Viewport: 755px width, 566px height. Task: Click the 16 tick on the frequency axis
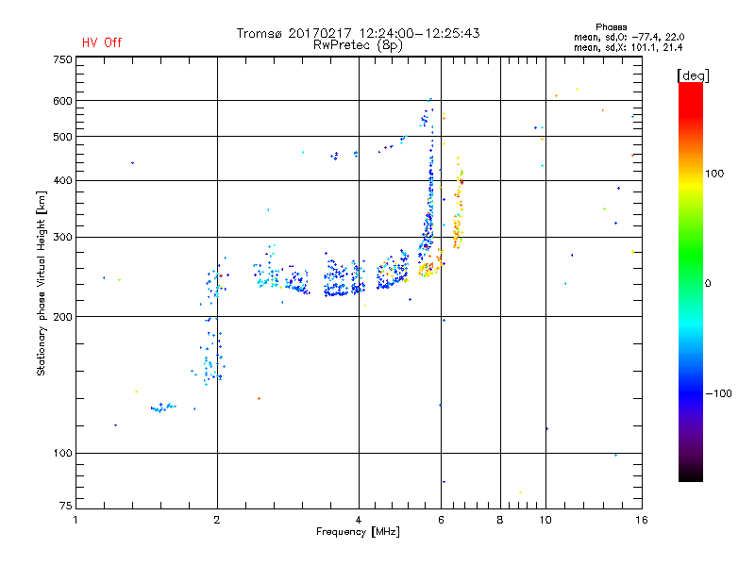point(639,520)
